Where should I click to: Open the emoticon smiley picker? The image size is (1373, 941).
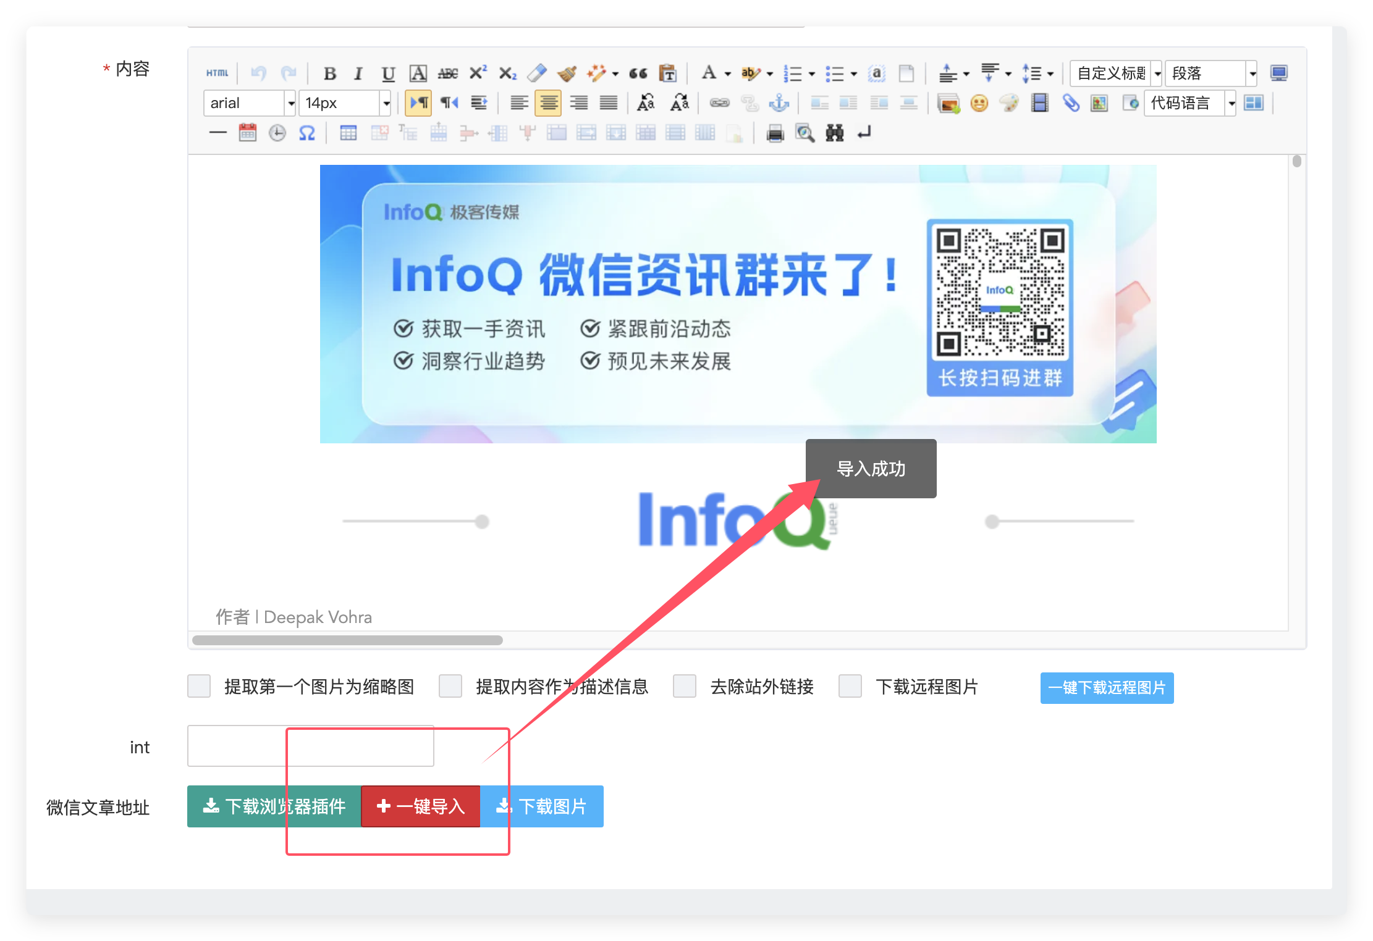pyautogui.click(x=979, y=103)
